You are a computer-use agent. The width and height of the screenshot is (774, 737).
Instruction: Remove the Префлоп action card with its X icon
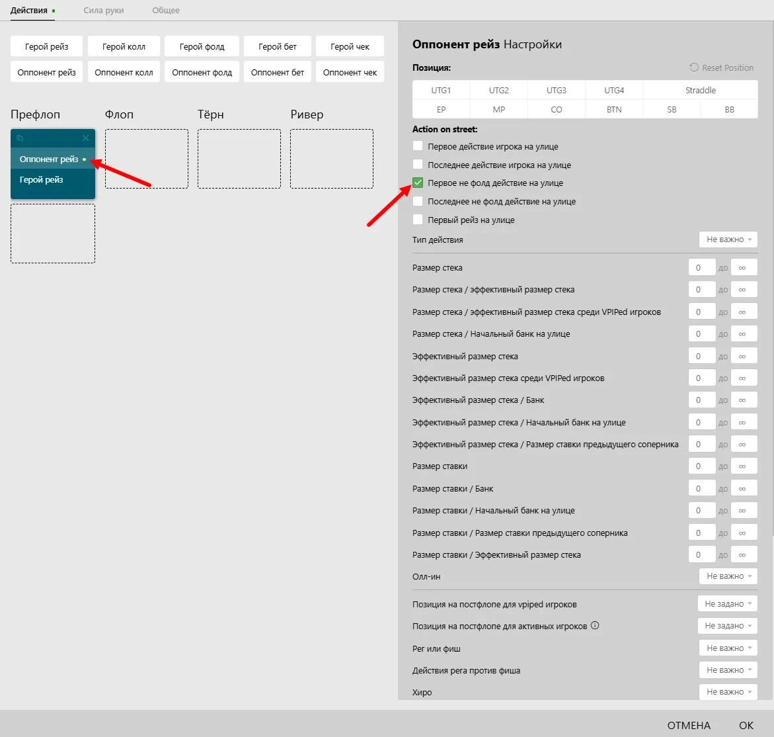tap(86, 138)
